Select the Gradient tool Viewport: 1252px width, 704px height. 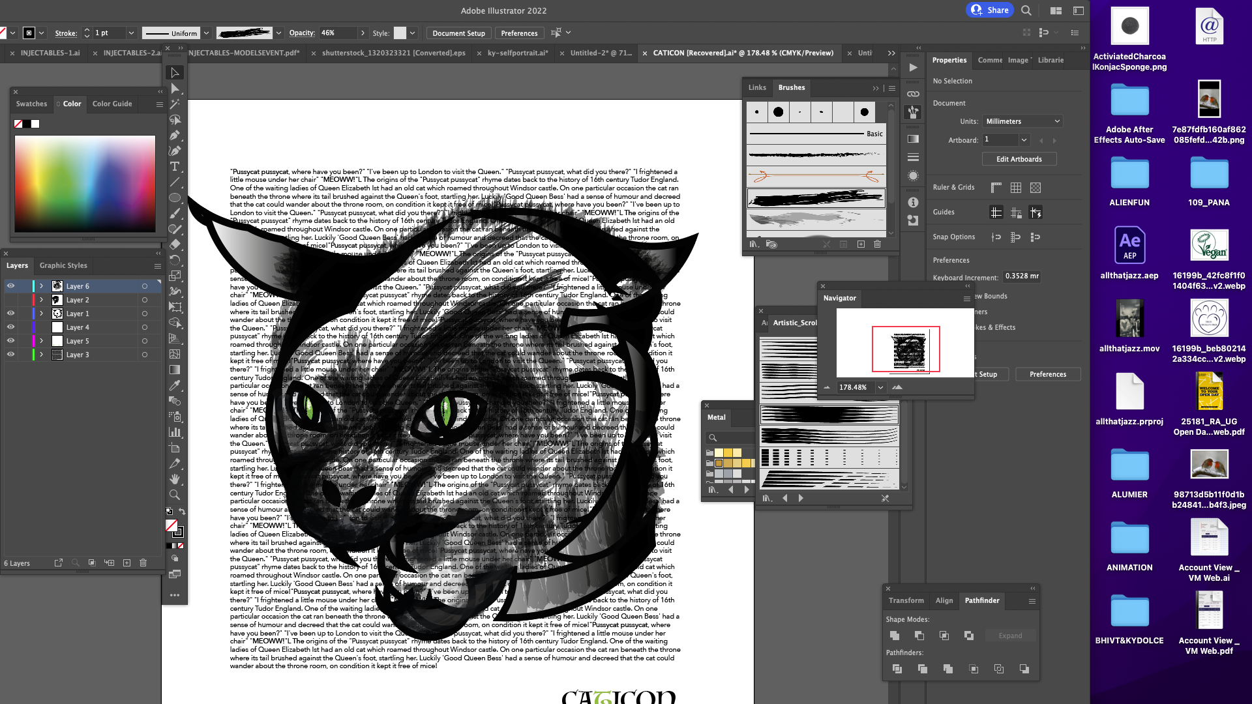point(174,370)
